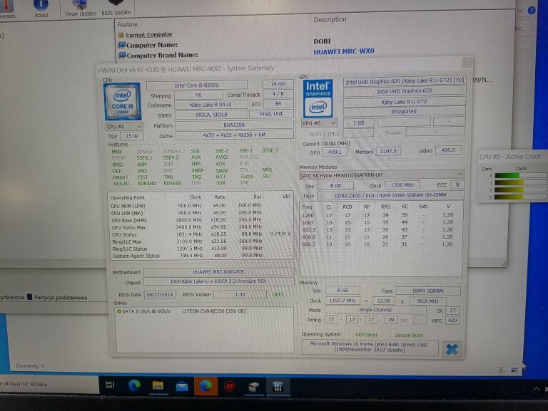Click the Current Computer link
This screenshot has height=411, width=548.
coord(149,35)
